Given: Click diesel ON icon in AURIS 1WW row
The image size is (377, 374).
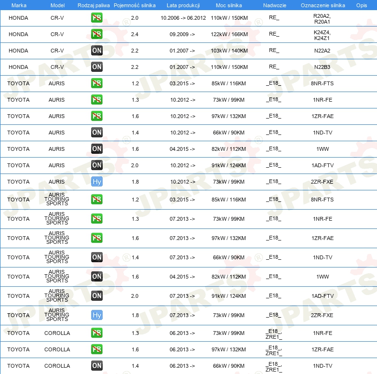Looking at the screenshot, I should [x=97, y=148].
